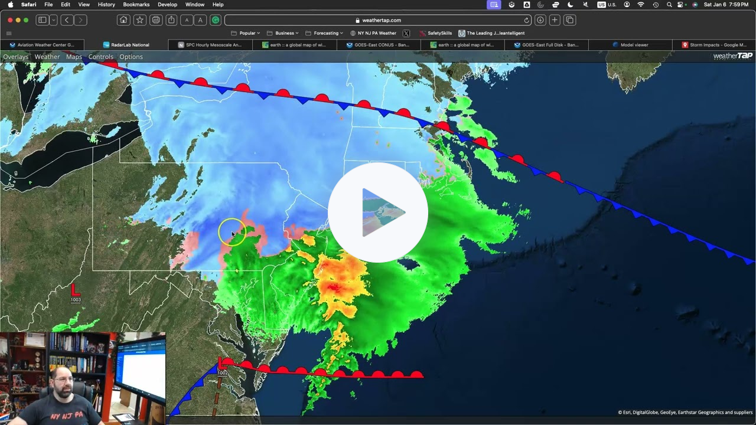Open Spotlight search from the menu bar
The image size is (756, 425).
[669, 5]
